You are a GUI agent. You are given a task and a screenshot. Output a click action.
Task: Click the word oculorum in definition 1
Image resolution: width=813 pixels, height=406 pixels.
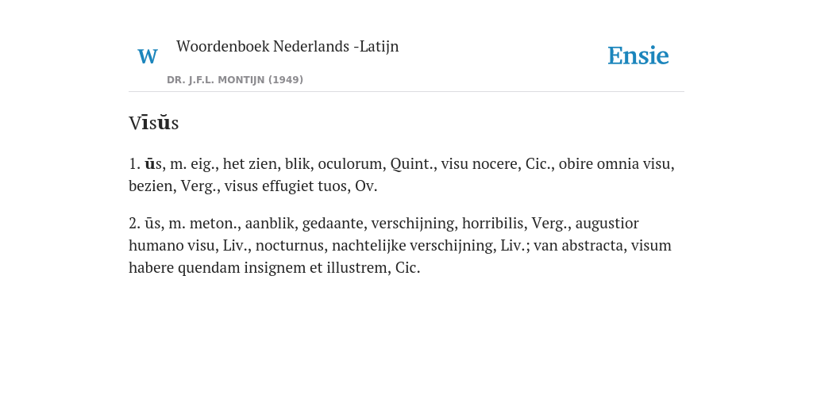tap(352, 164)
